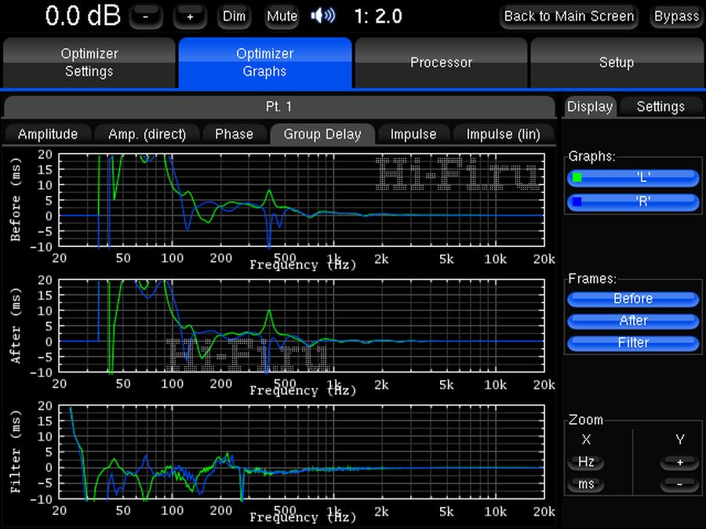Click the speaker volume icon
Screen dimensions: 706x529
click(323, 16)
